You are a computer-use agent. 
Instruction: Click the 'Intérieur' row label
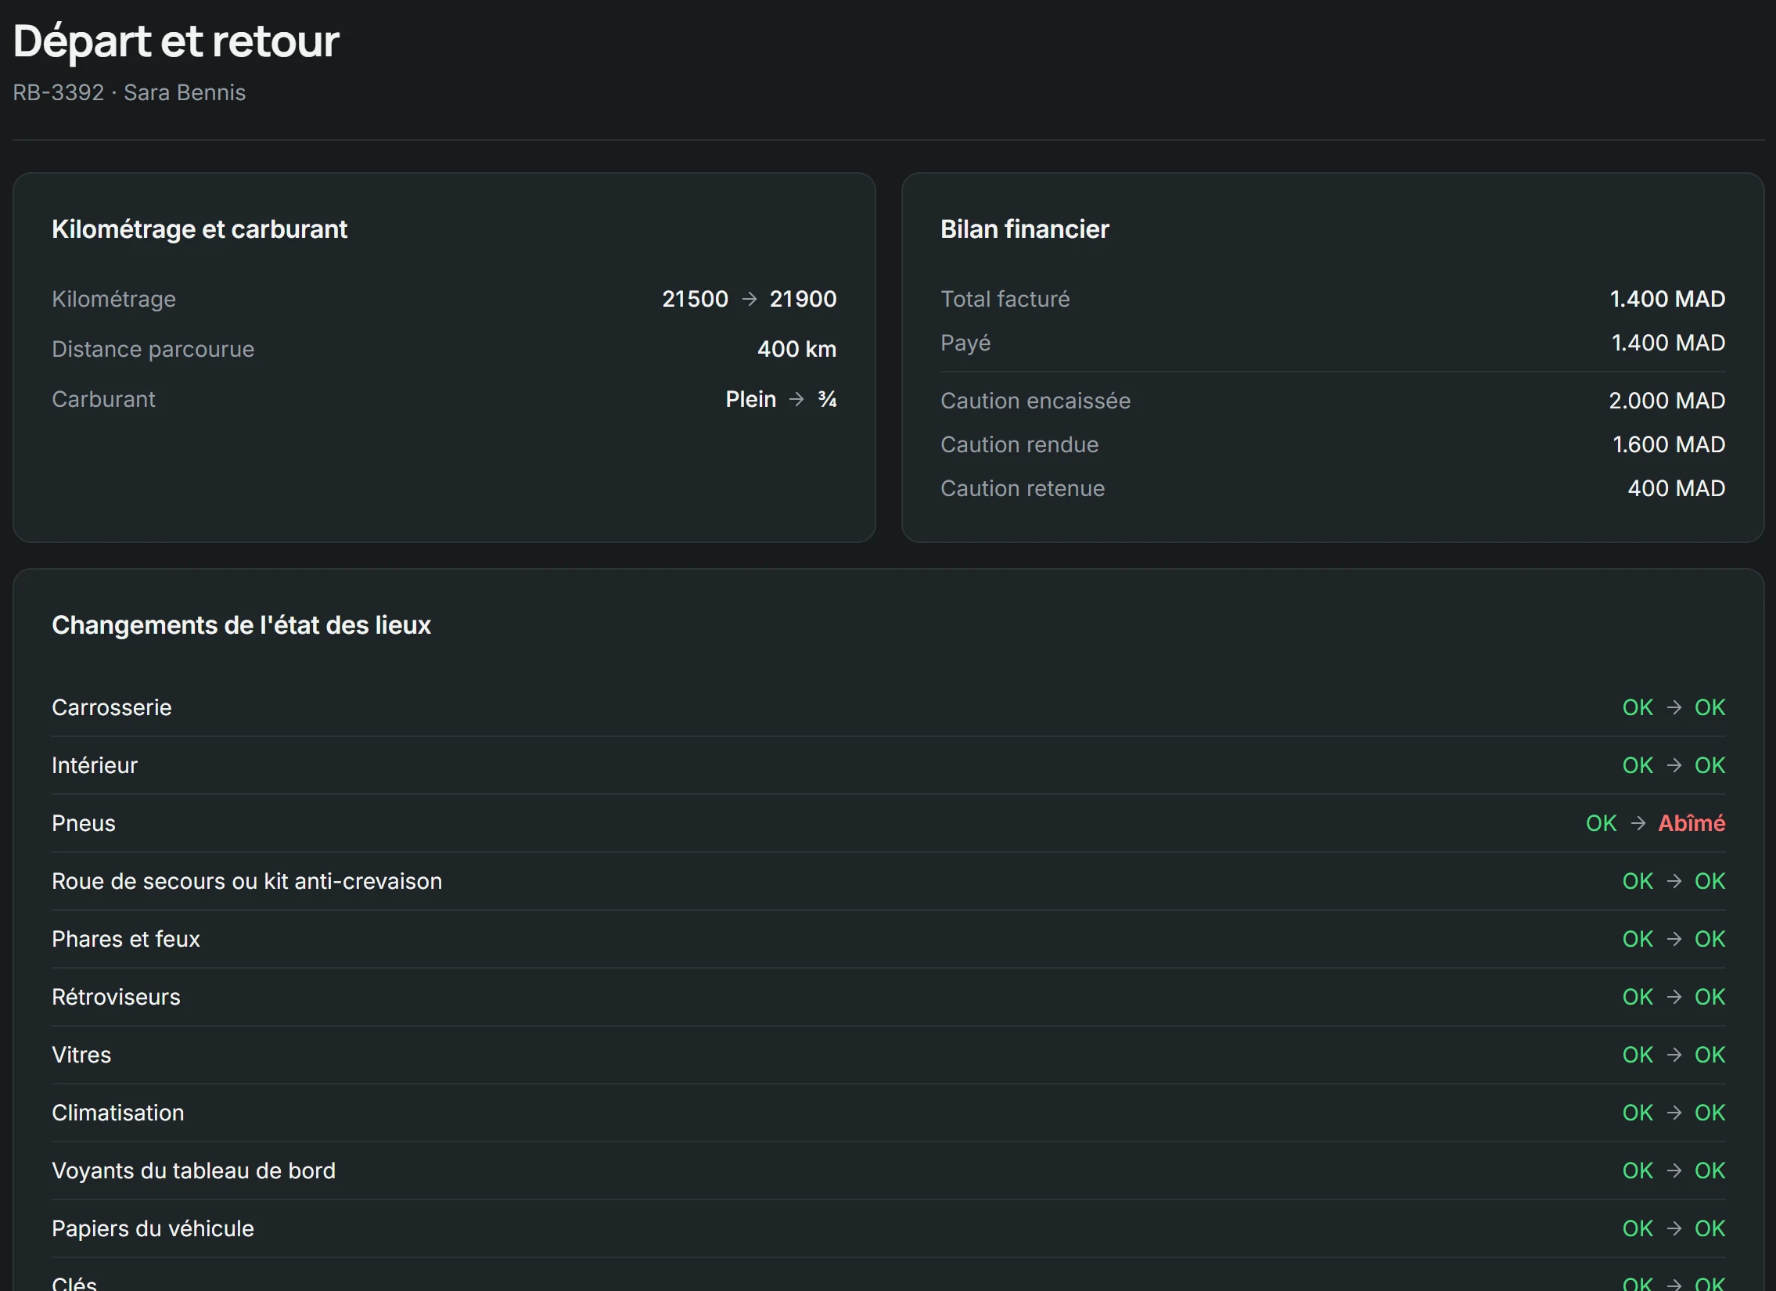[x=95, y=766]
